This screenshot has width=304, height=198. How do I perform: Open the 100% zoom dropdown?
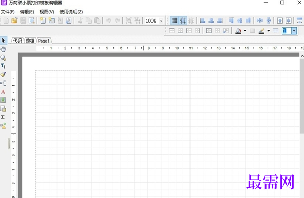(x=161, y=21)
